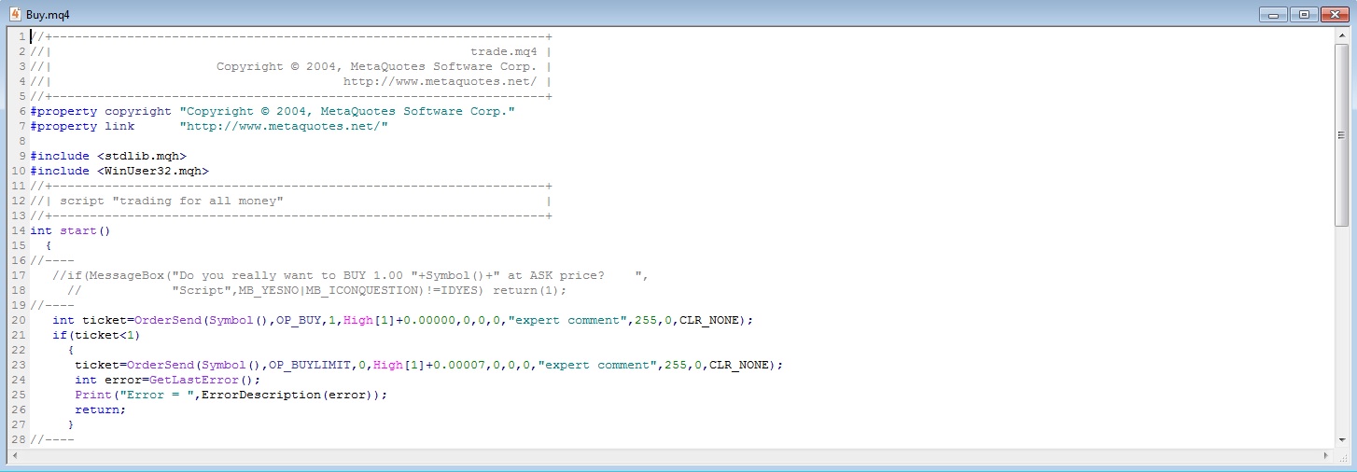Image resolution: width=1357 pixels, height=472 pixels.
Task: Click "High[1]+0.00007" on line 23
Action: tap(429, 365)
